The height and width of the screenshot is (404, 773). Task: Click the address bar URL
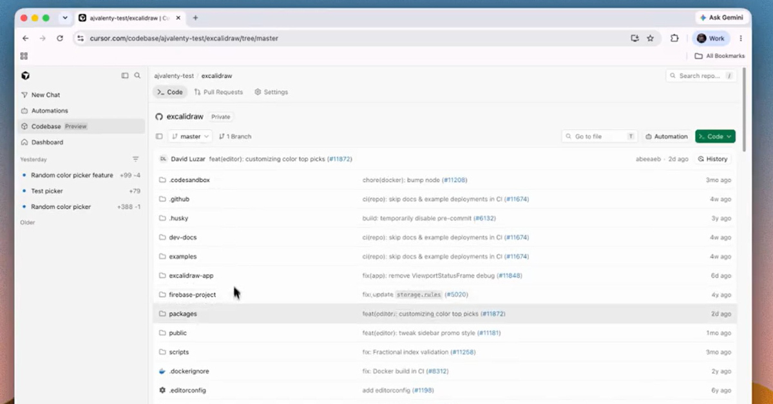coord(184,39)
